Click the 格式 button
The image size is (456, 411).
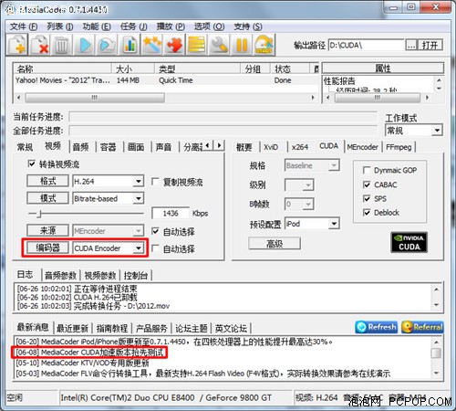click(x=47, y=181)
